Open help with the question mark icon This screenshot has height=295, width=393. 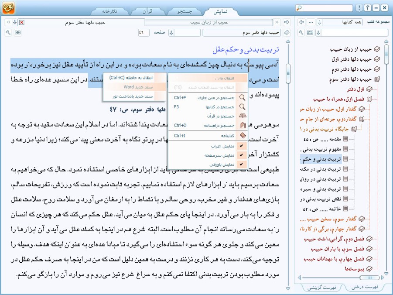point(367,8)
